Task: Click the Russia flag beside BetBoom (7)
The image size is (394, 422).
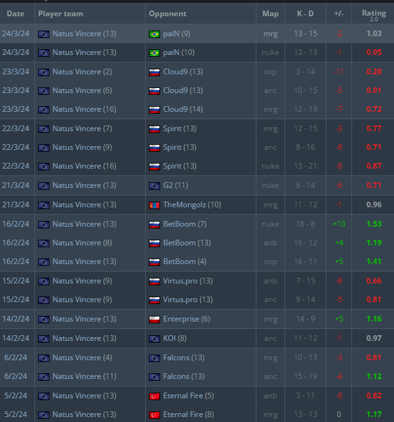Action: tap(154, 224)
